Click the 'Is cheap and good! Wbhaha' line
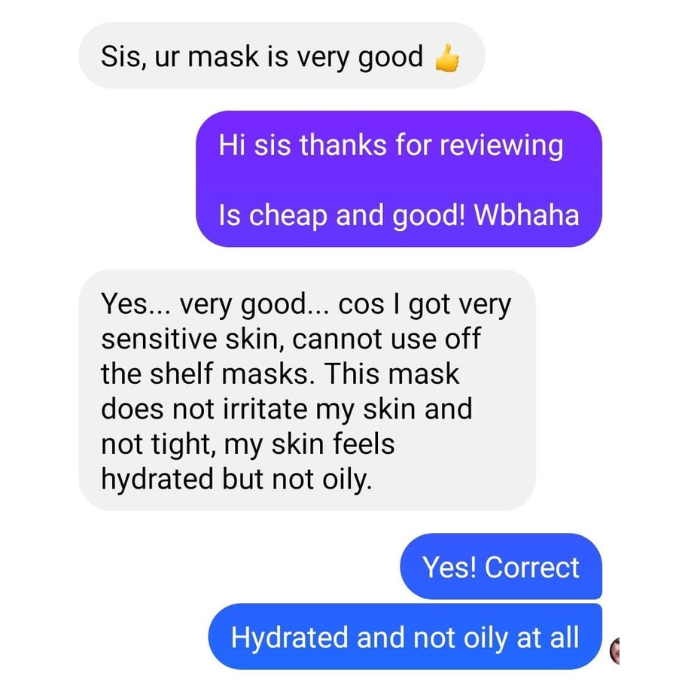682x682 pixels. [x=399, y=215]
